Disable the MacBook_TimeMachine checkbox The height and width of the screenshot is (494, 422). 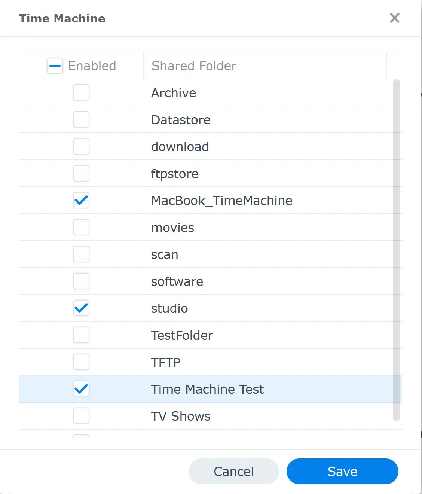tap(81, 200)
